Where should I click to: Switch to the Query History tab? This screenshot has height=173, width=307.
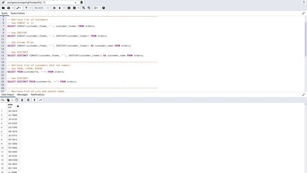pos(18,13)
